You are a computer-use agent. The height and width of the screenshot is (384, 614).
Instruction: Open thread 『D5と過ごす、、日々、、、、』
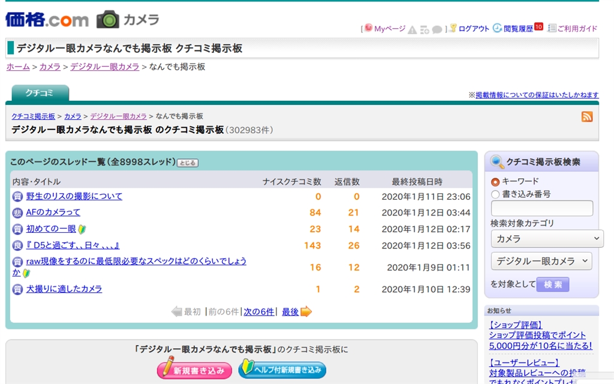(x=73, y=245)
